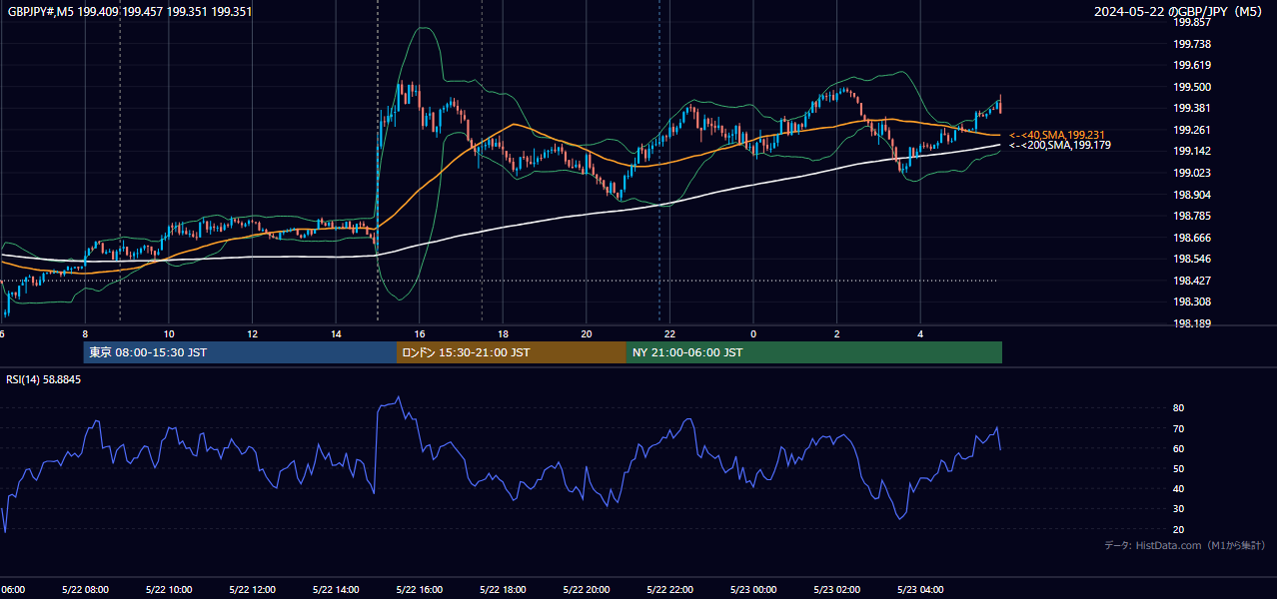Click the 5/23 04:00 time axis label
Screen dimensions: 1277x599
[x=920, y=590]
